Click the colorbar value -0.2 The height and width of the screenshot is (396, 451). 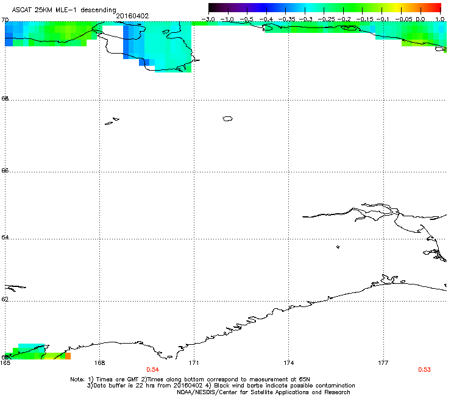(344, 19)
